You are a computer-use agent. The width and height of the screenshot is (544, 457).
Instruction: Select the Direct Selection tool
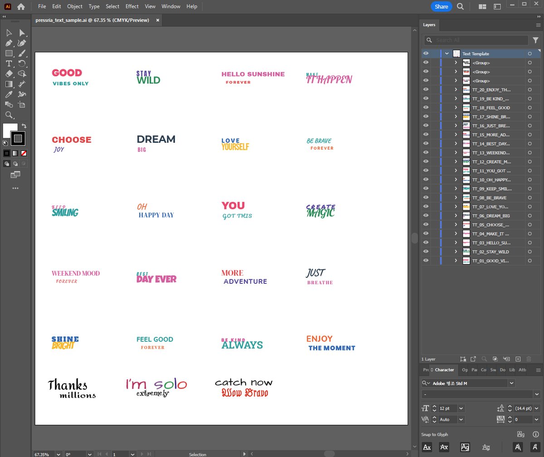[x=22, y=33]
